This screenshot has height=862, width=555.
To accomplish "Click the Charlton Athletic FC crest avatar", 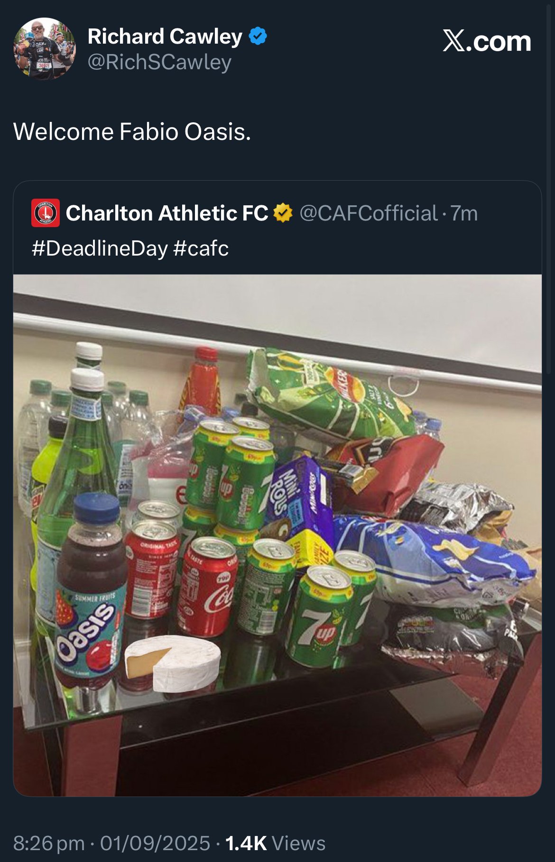I will (x=46, y=213).
